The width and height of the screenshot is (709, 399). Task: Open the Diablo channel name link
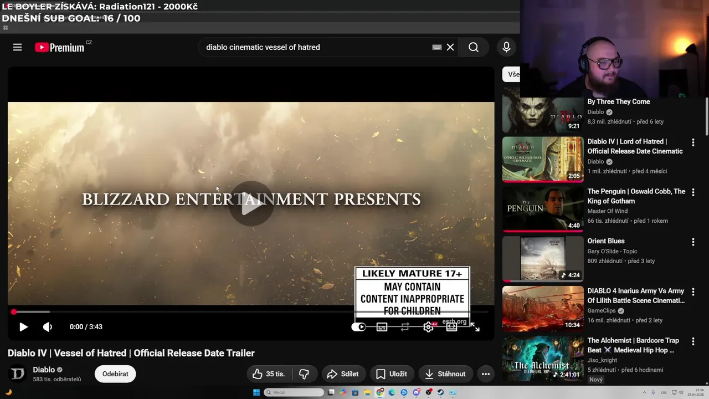(44, 370)
